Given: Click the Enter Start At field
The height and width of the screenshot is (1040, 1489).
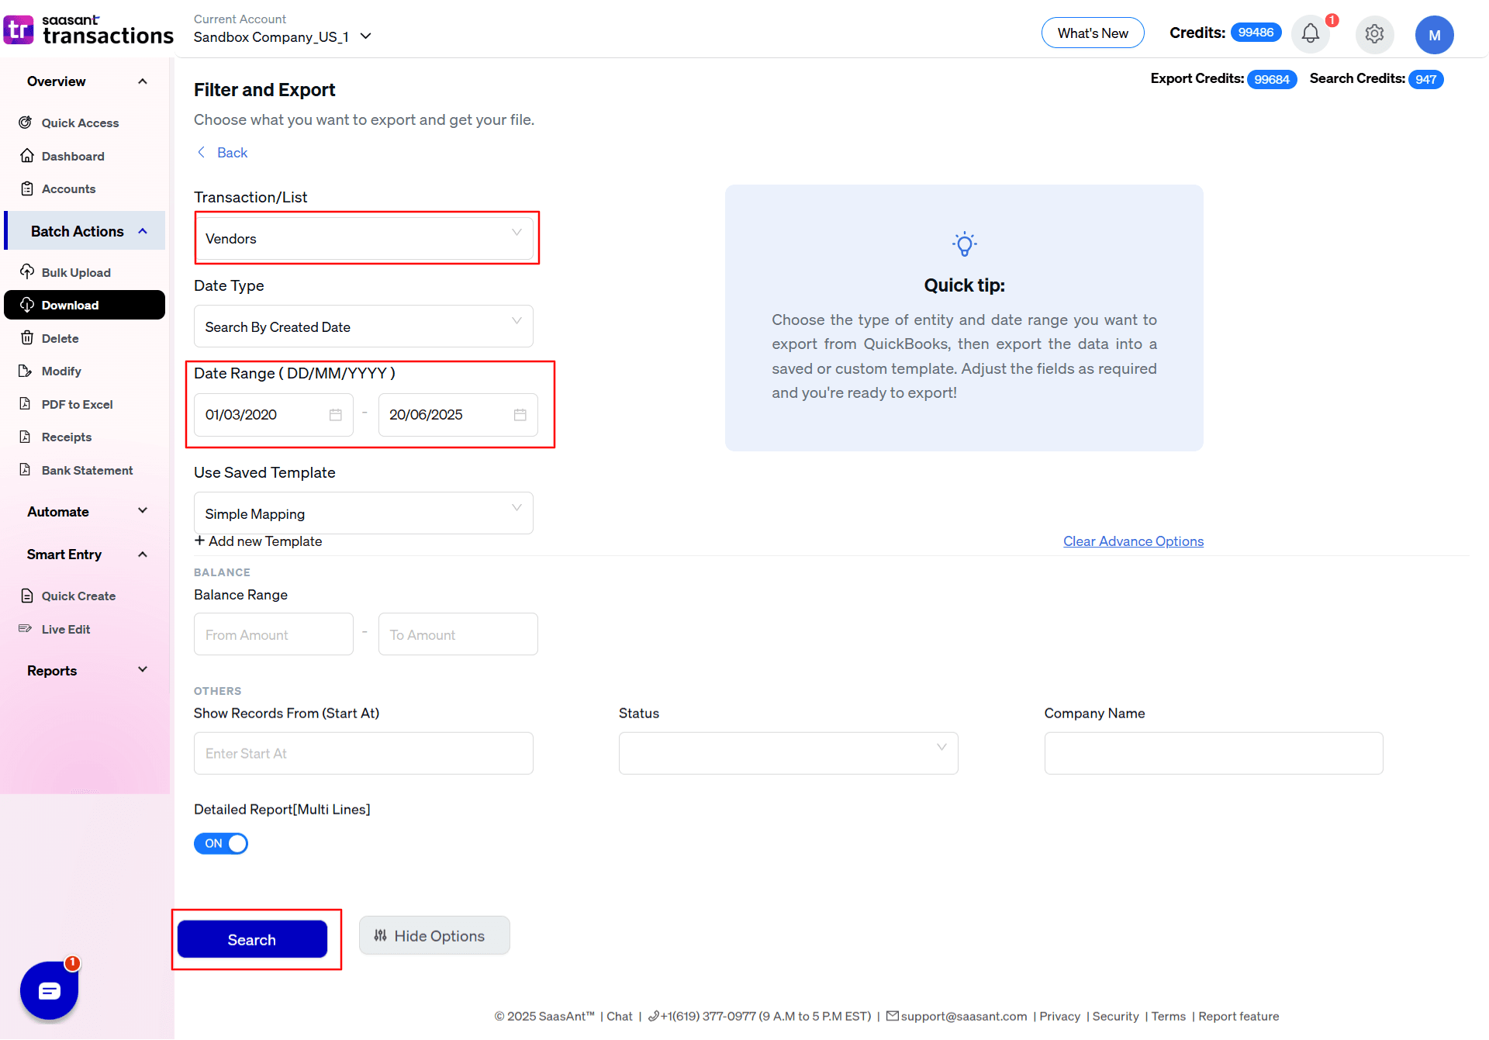Looking at the screenshot, I should click(x=363, y=753).
